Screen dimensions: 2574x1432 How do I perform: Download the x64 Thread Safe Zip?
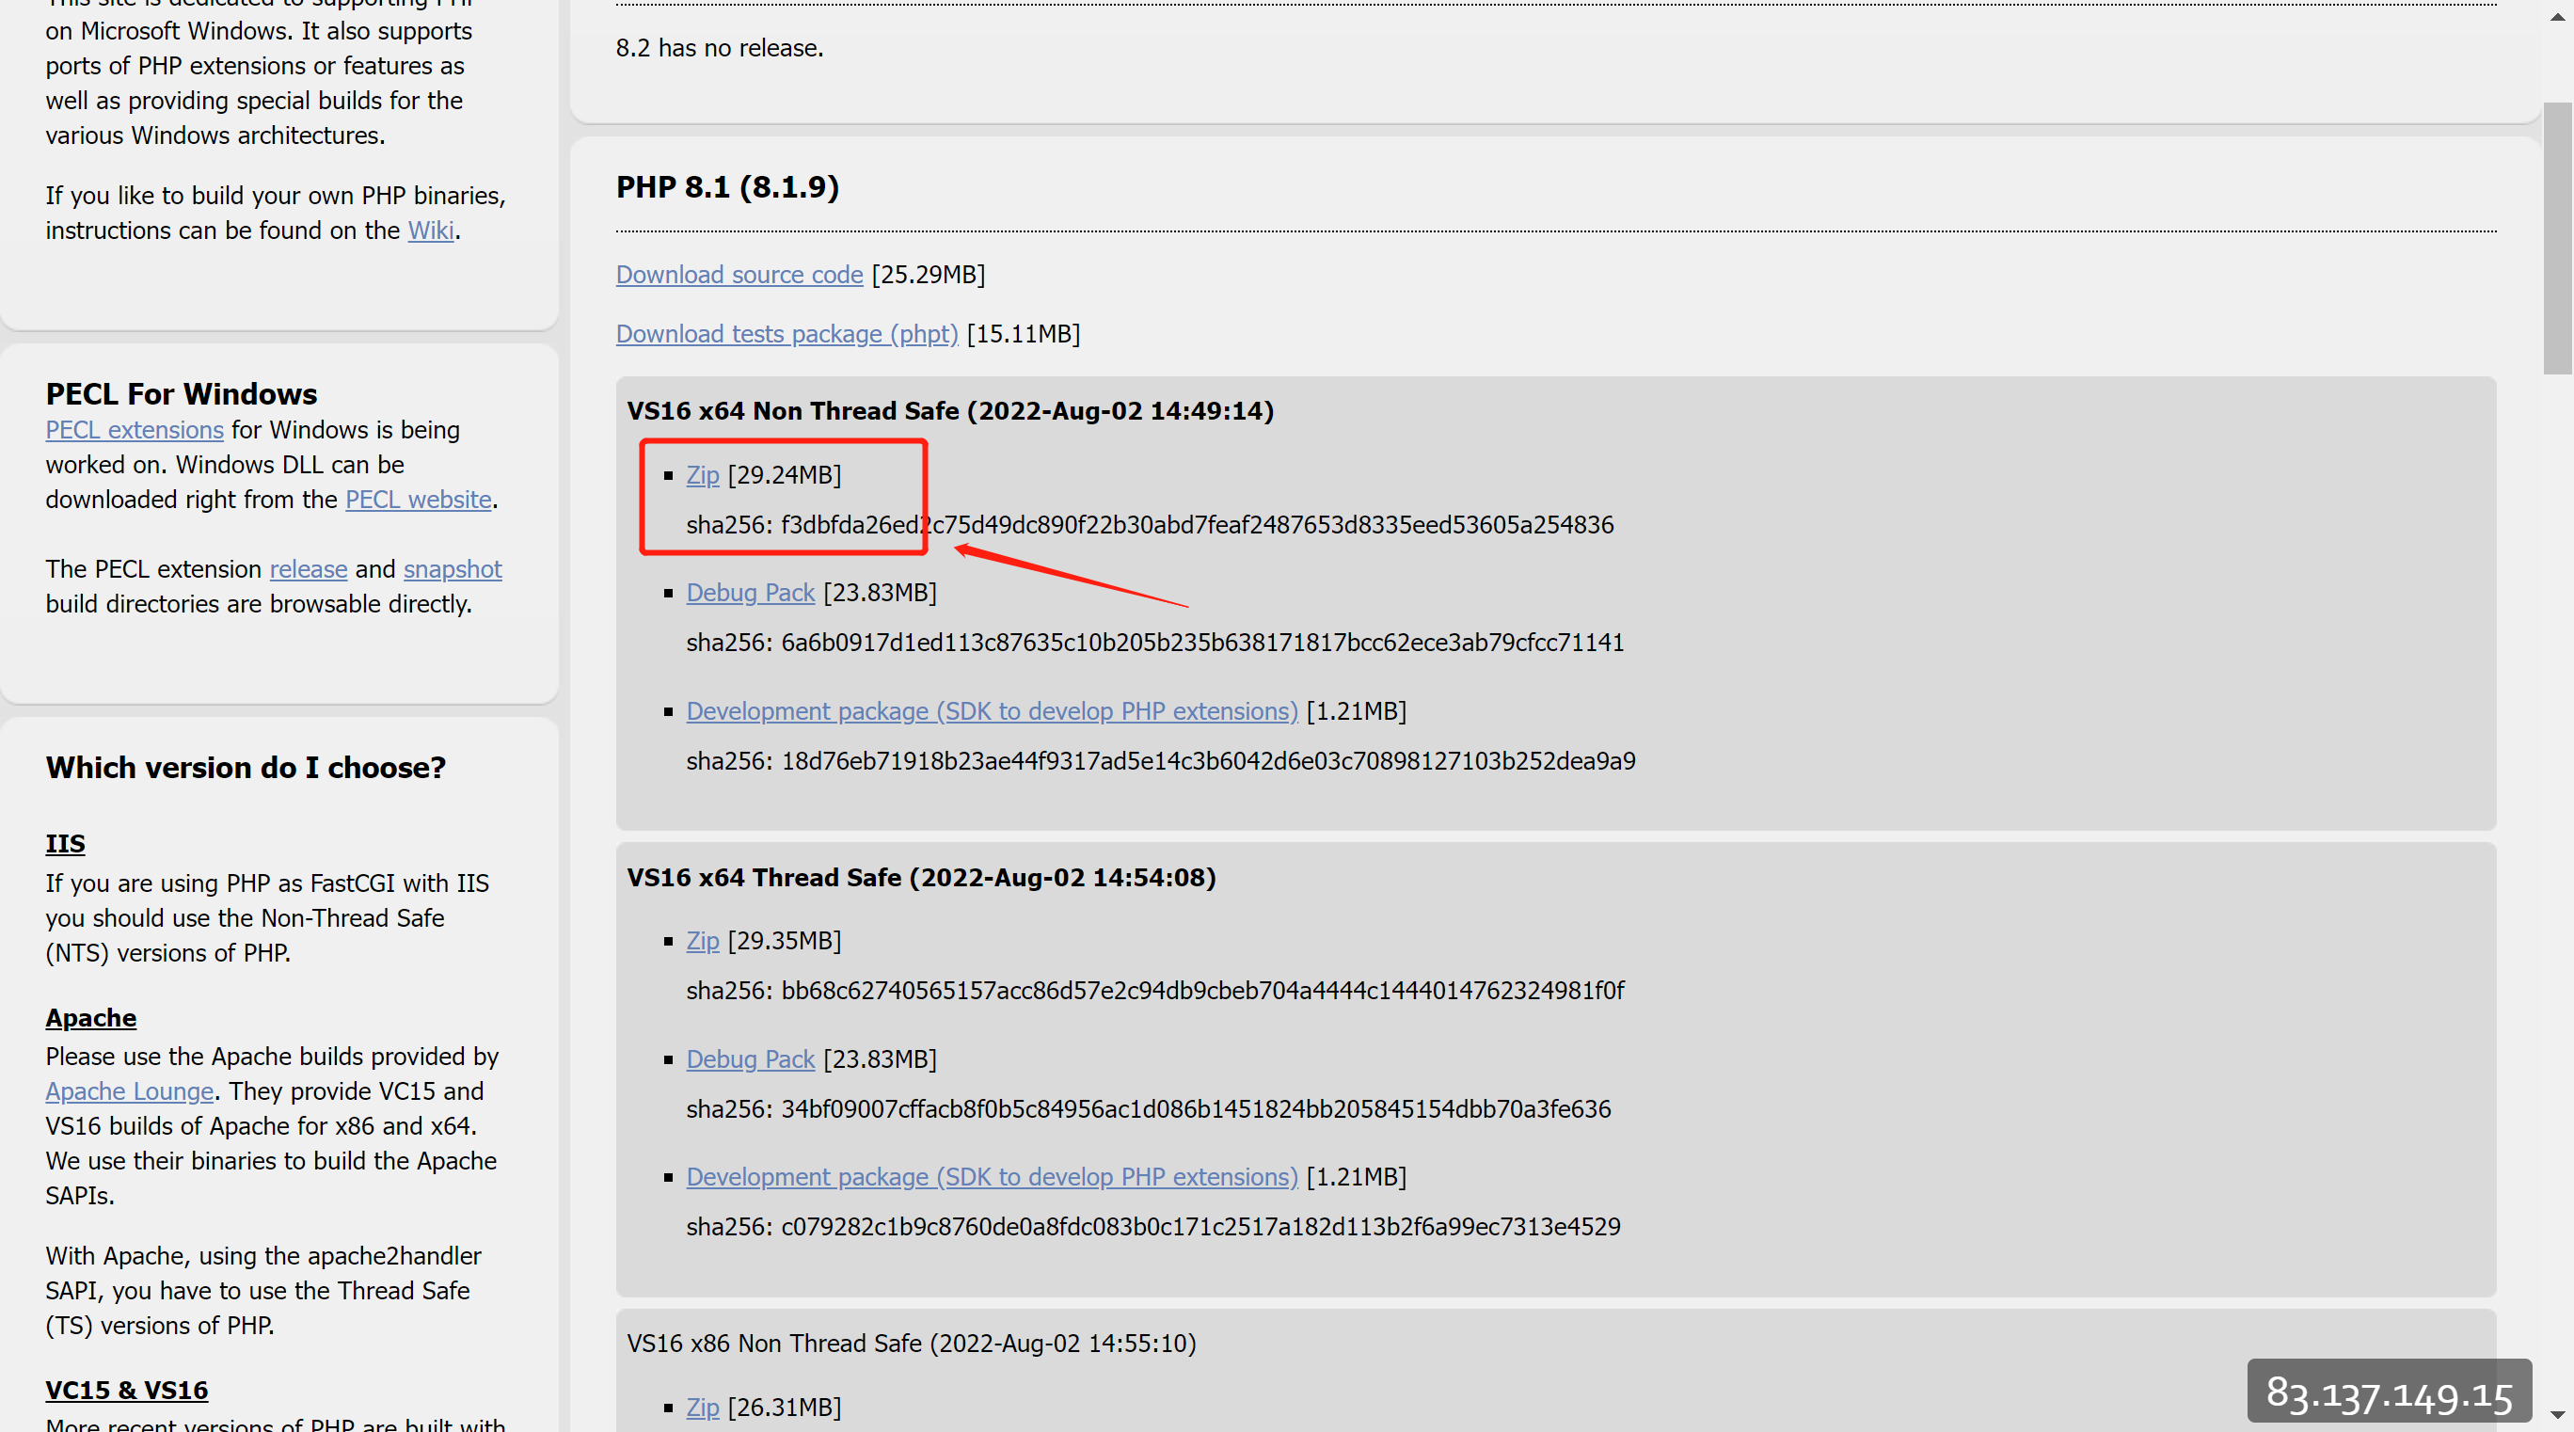(702, 942)
